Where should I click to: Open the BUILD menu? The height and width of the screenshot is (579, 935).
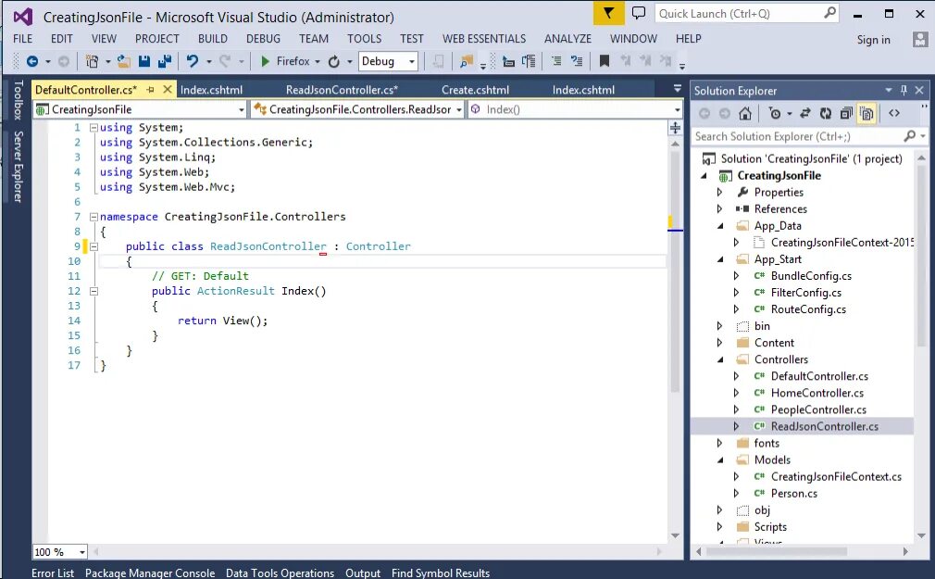pos(212,39)
